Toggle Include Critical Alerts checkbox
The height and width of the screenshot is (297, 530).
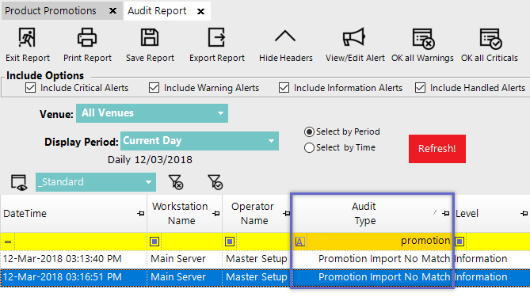click(30, 88)
